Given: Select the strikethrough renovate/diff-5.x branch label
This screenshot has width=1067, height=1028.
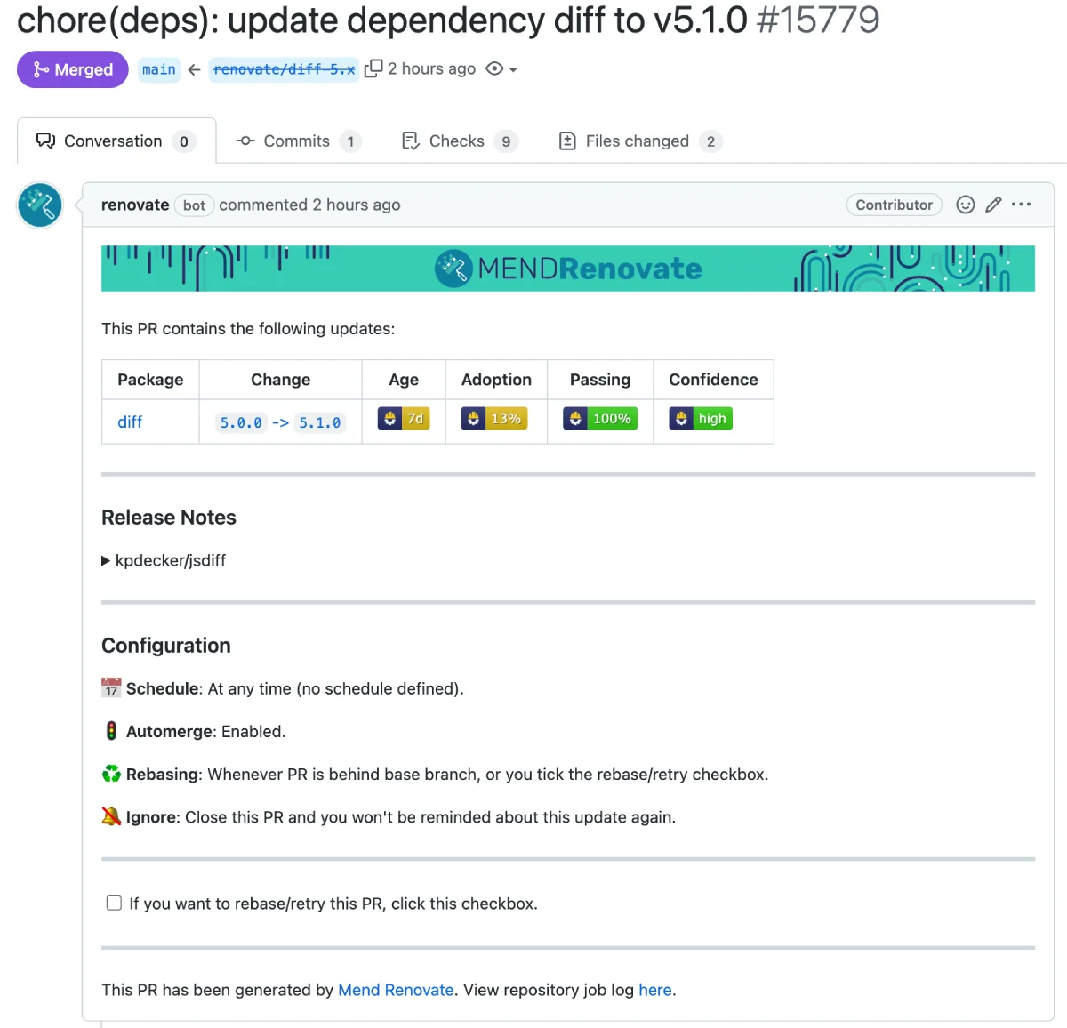Looking at the screenshot, I should point(284,68).
